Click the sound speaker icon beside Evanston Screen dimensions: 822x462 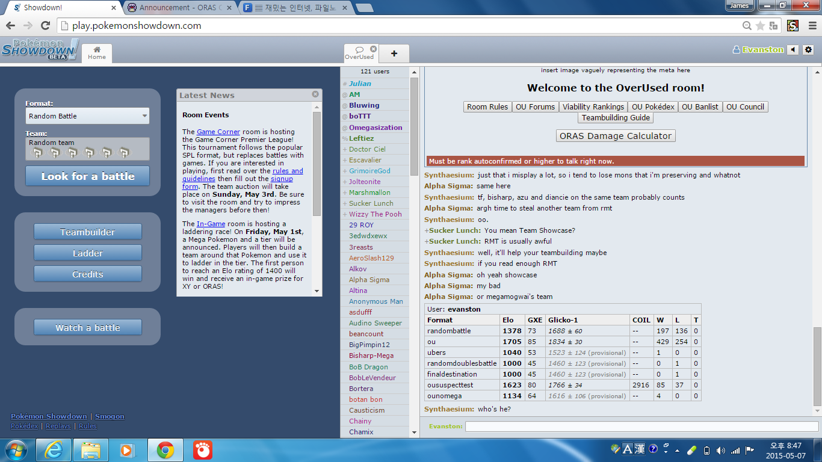click(793, 50)
